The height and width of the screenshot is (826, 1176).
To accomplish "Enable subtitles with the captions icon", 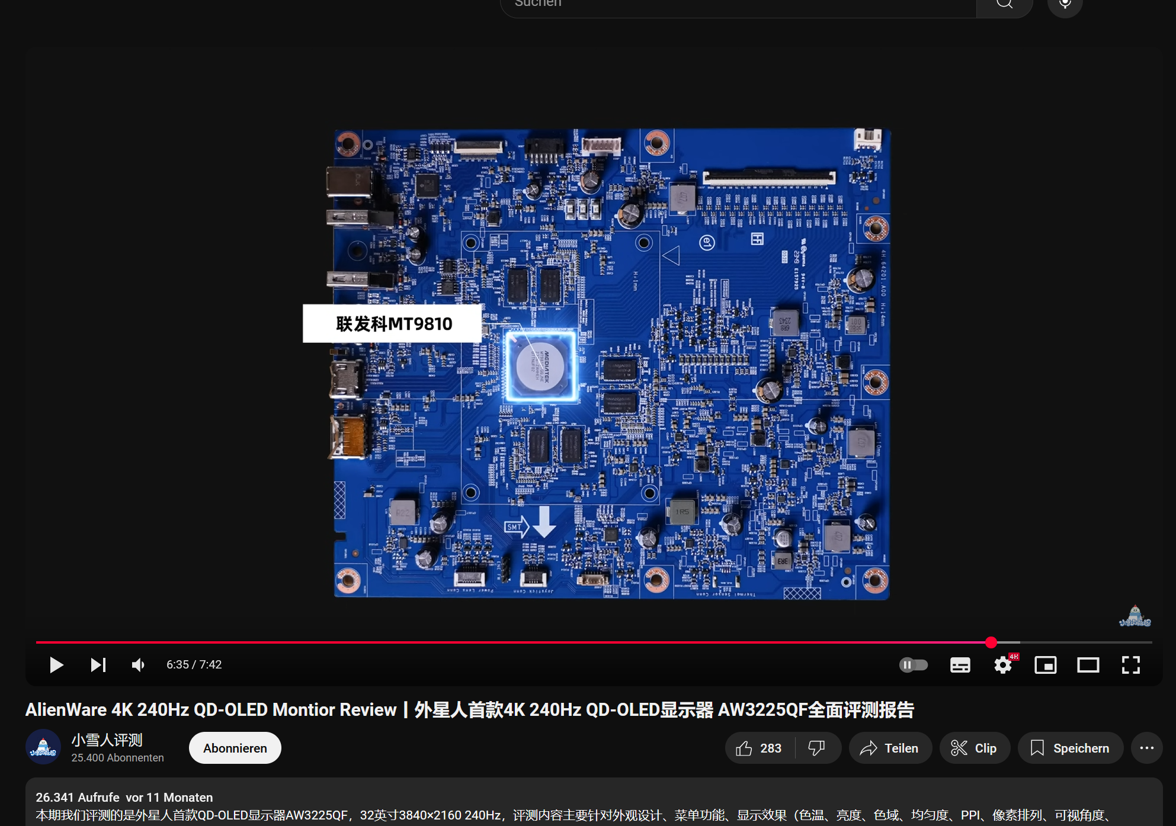I will click(960, 665).
